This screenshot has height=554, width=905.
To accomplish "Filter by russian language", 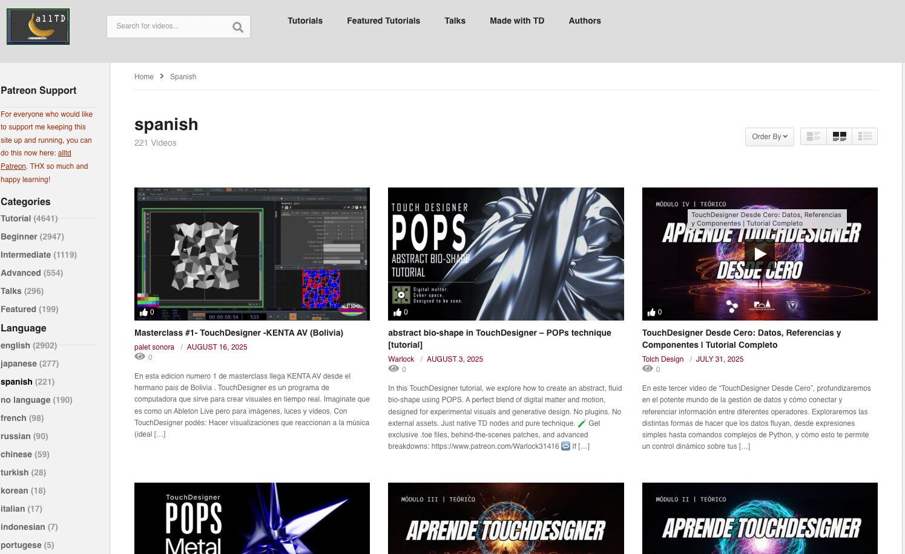I will click(24, 436).
